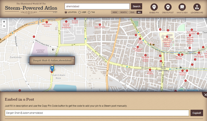This screenshot has width=207, height=121.
Task: Show All time posts
Action: tap(139, 12)
